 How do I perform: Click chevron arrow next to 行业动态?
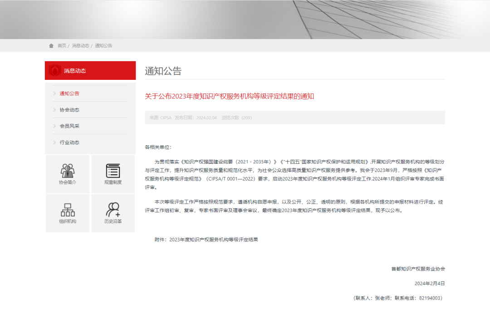(x=54, y=142)
